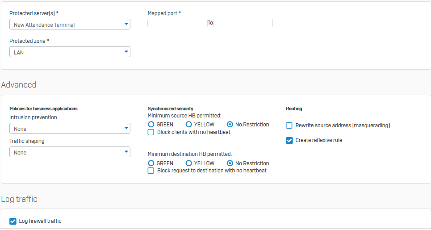Uncheck Create reflexive rule
The height and width of the screenshot is (230, 431).
[289, 140]
